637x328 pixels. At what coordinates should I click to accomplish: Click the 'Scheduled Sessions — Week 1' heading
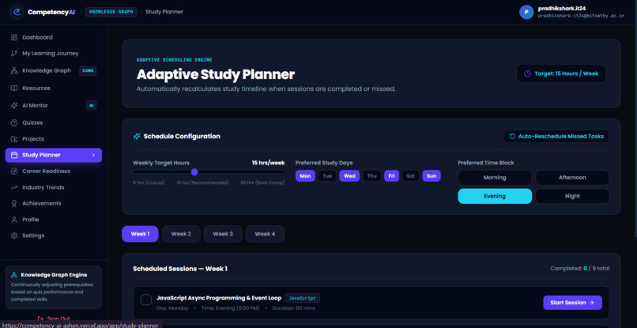[x=180, y=269]
